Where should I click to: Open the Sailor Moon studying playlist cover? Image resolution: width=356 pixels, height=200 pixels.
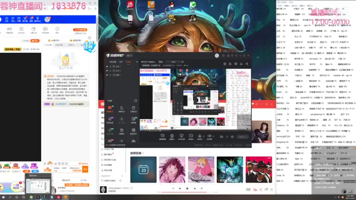(201, 169)
